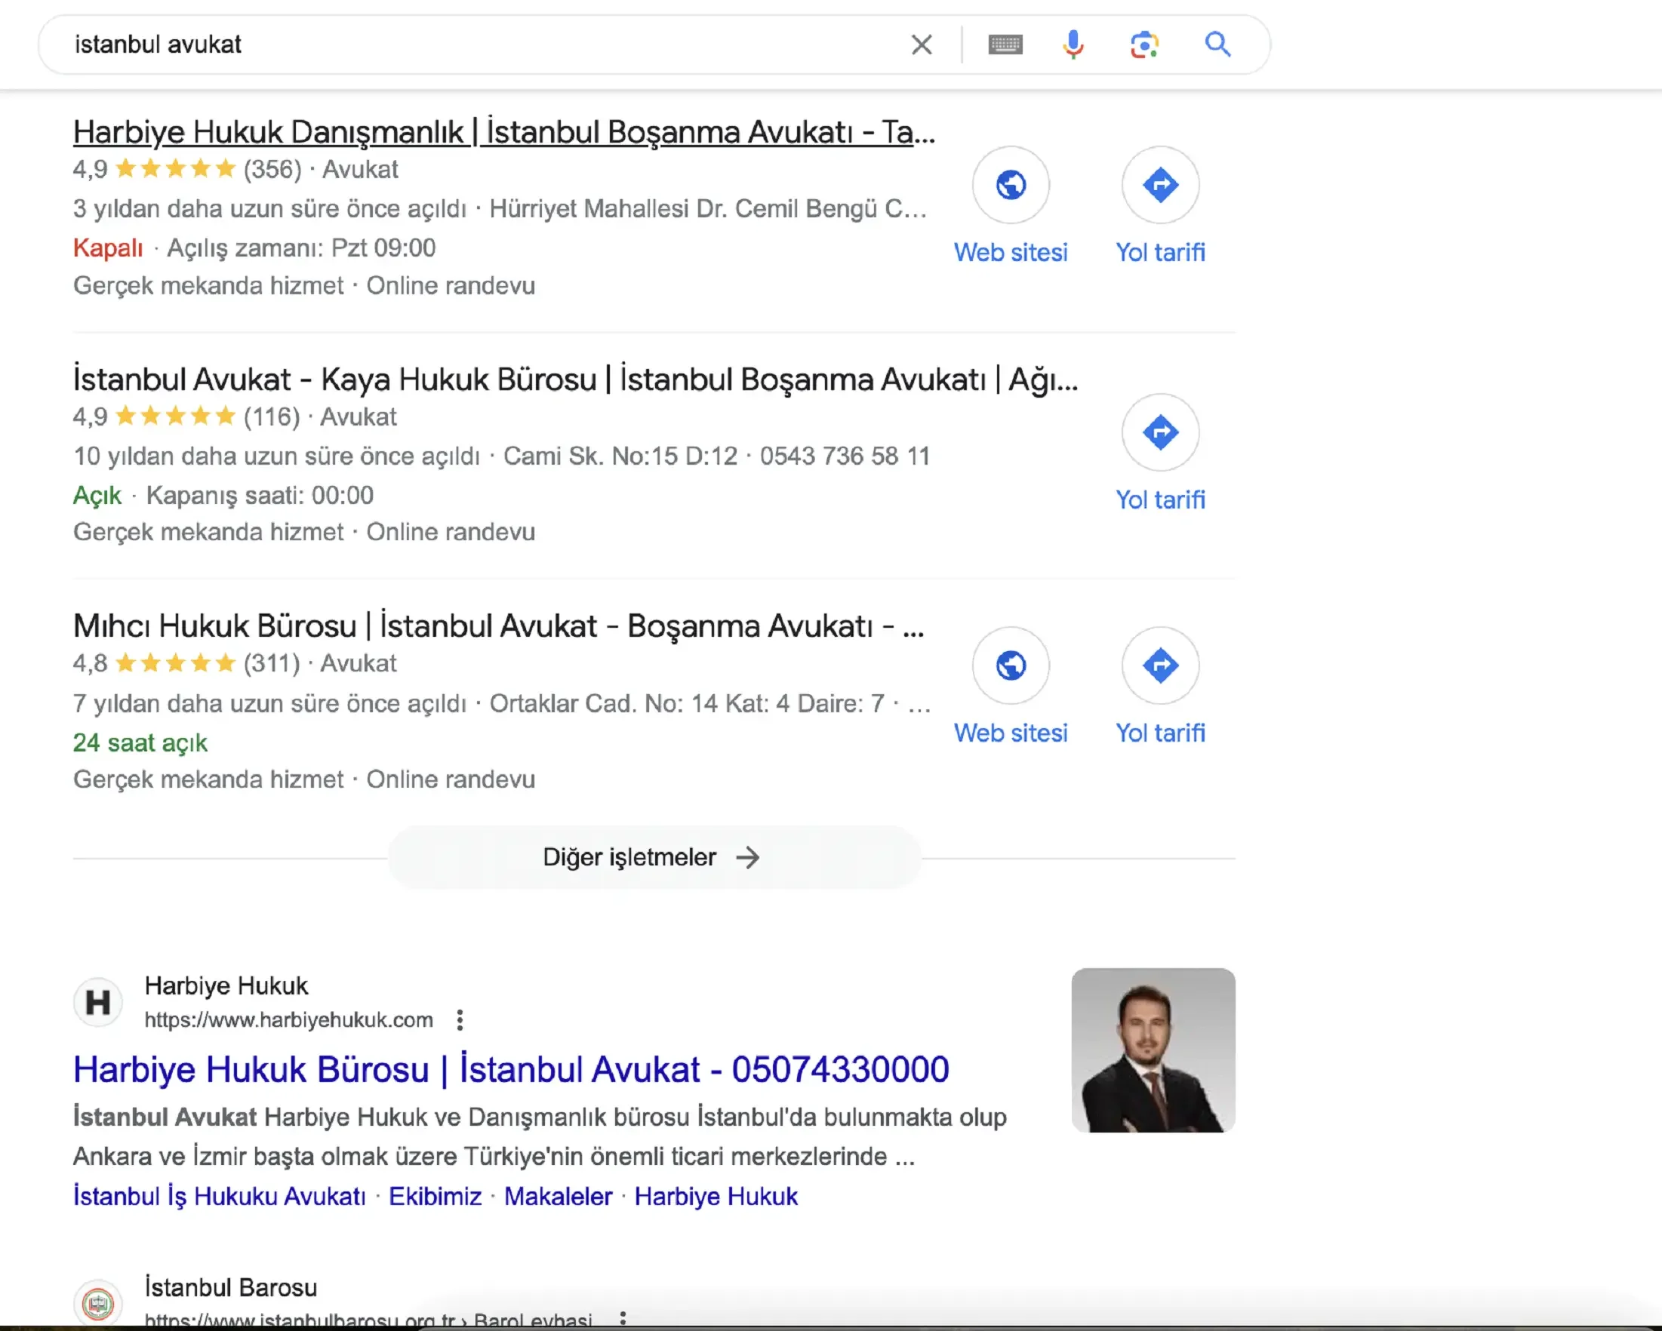Get Yol tarifi for Kaya Hukuk Bürosu
1662x1331 pixels.
[x=1159, y=433]
